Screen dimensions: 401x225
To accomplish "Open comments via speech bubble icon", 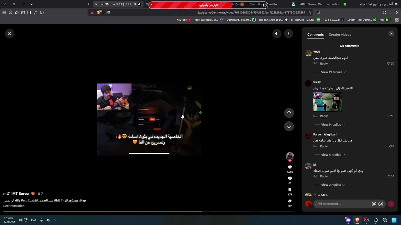I will tap(290, 178).
